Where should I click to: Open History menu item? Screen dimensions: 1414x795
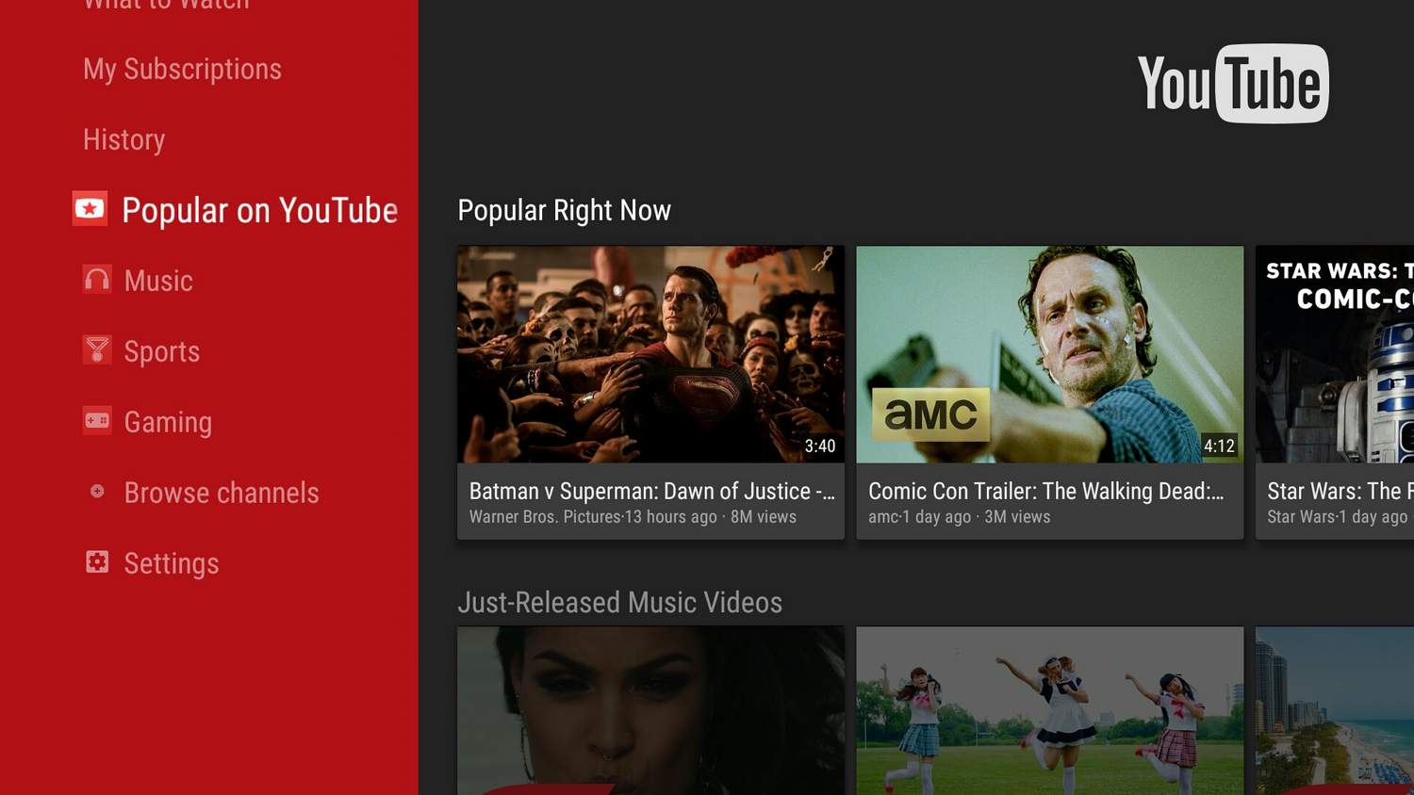pyautogui.click(x=123, y=139)
